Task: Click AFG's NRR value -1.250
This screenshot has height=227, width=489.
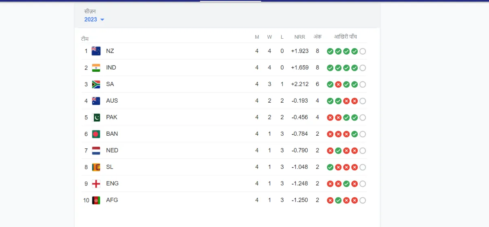Action: point(300,200)
